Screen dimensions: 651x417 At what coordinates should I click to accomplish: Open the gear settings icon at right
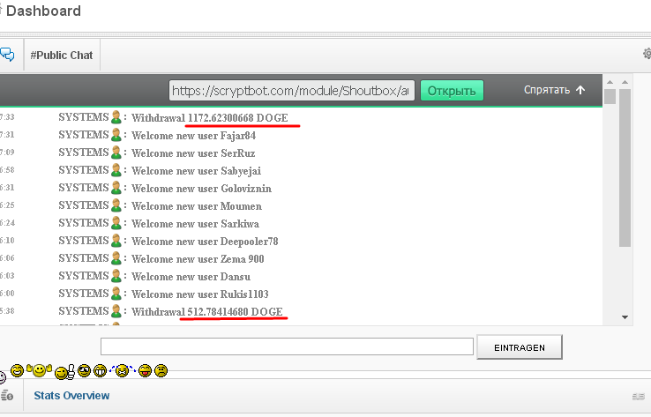pyautogui.click(x=647, y=55)
